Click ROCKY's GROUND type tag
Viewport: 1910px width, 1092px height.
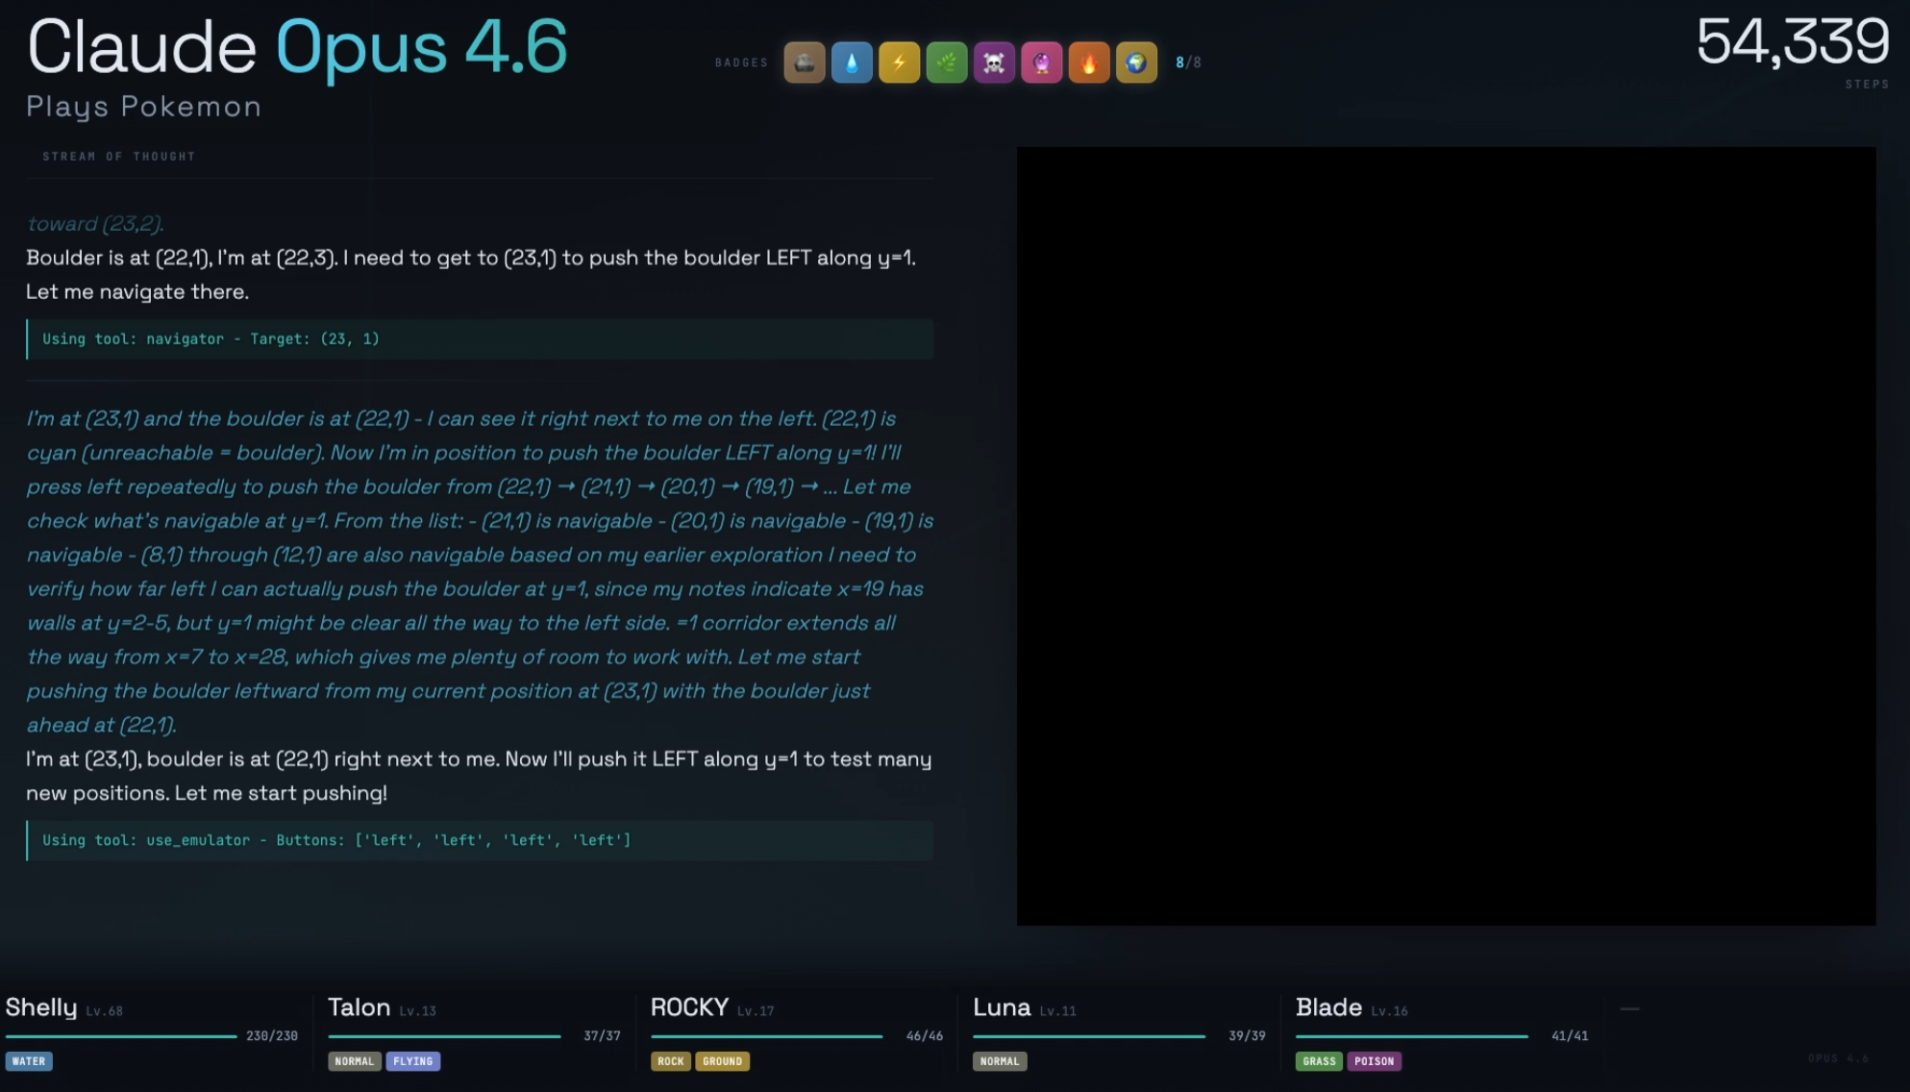point(722,1061)
